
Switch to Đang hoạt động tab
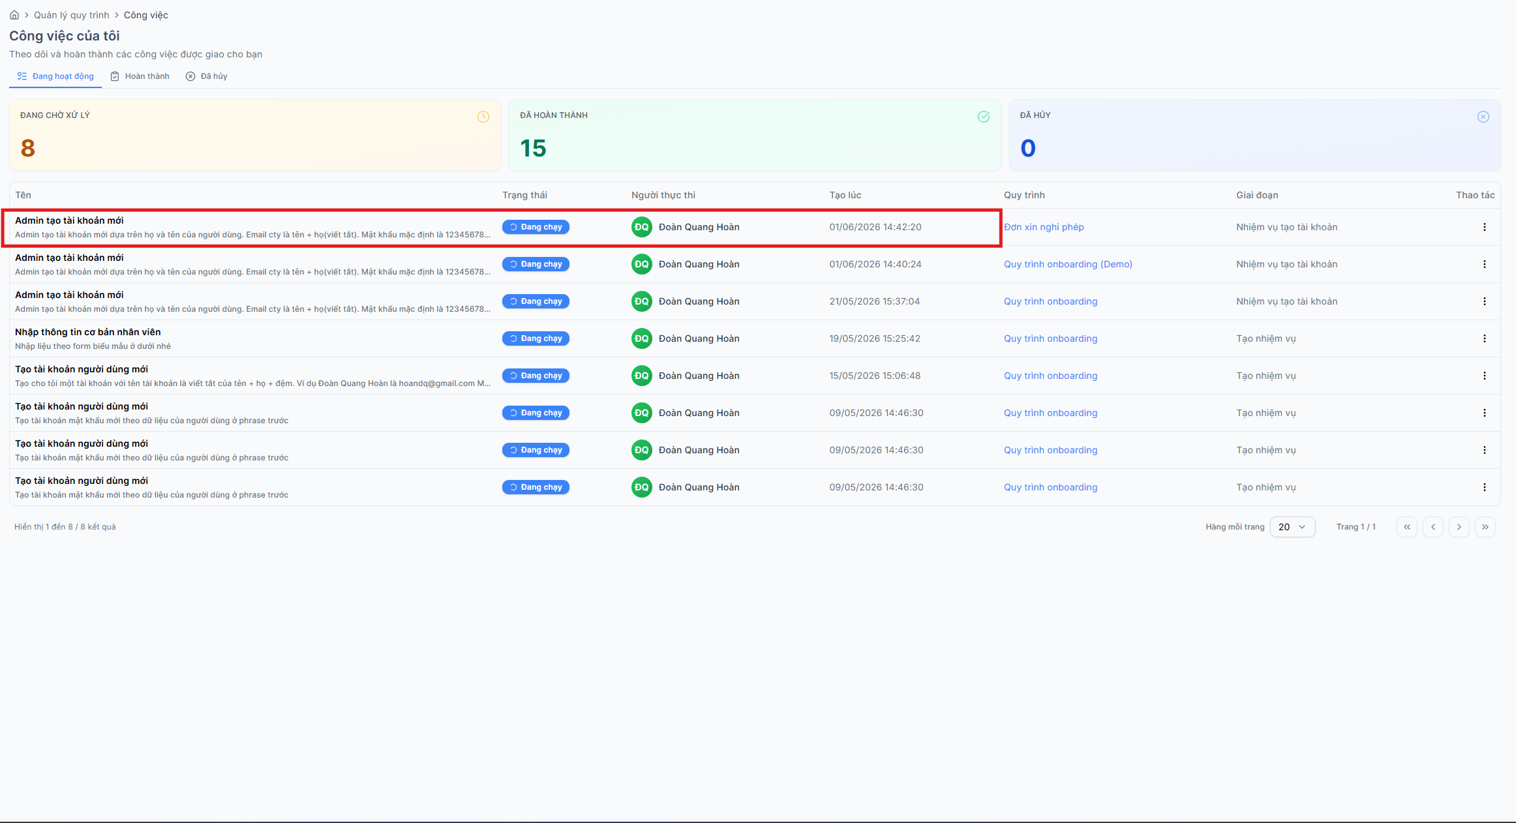click(55, 76)
